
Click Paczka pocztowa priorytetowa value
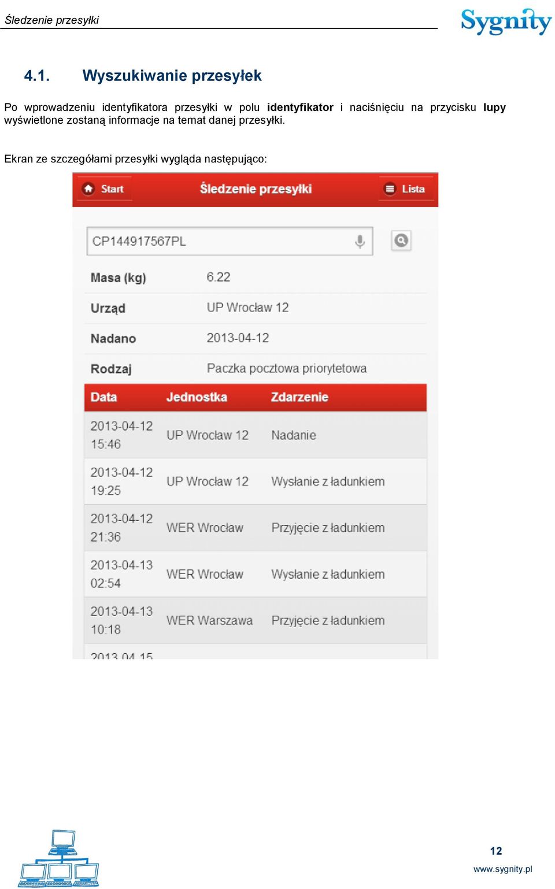pos(287,368)
